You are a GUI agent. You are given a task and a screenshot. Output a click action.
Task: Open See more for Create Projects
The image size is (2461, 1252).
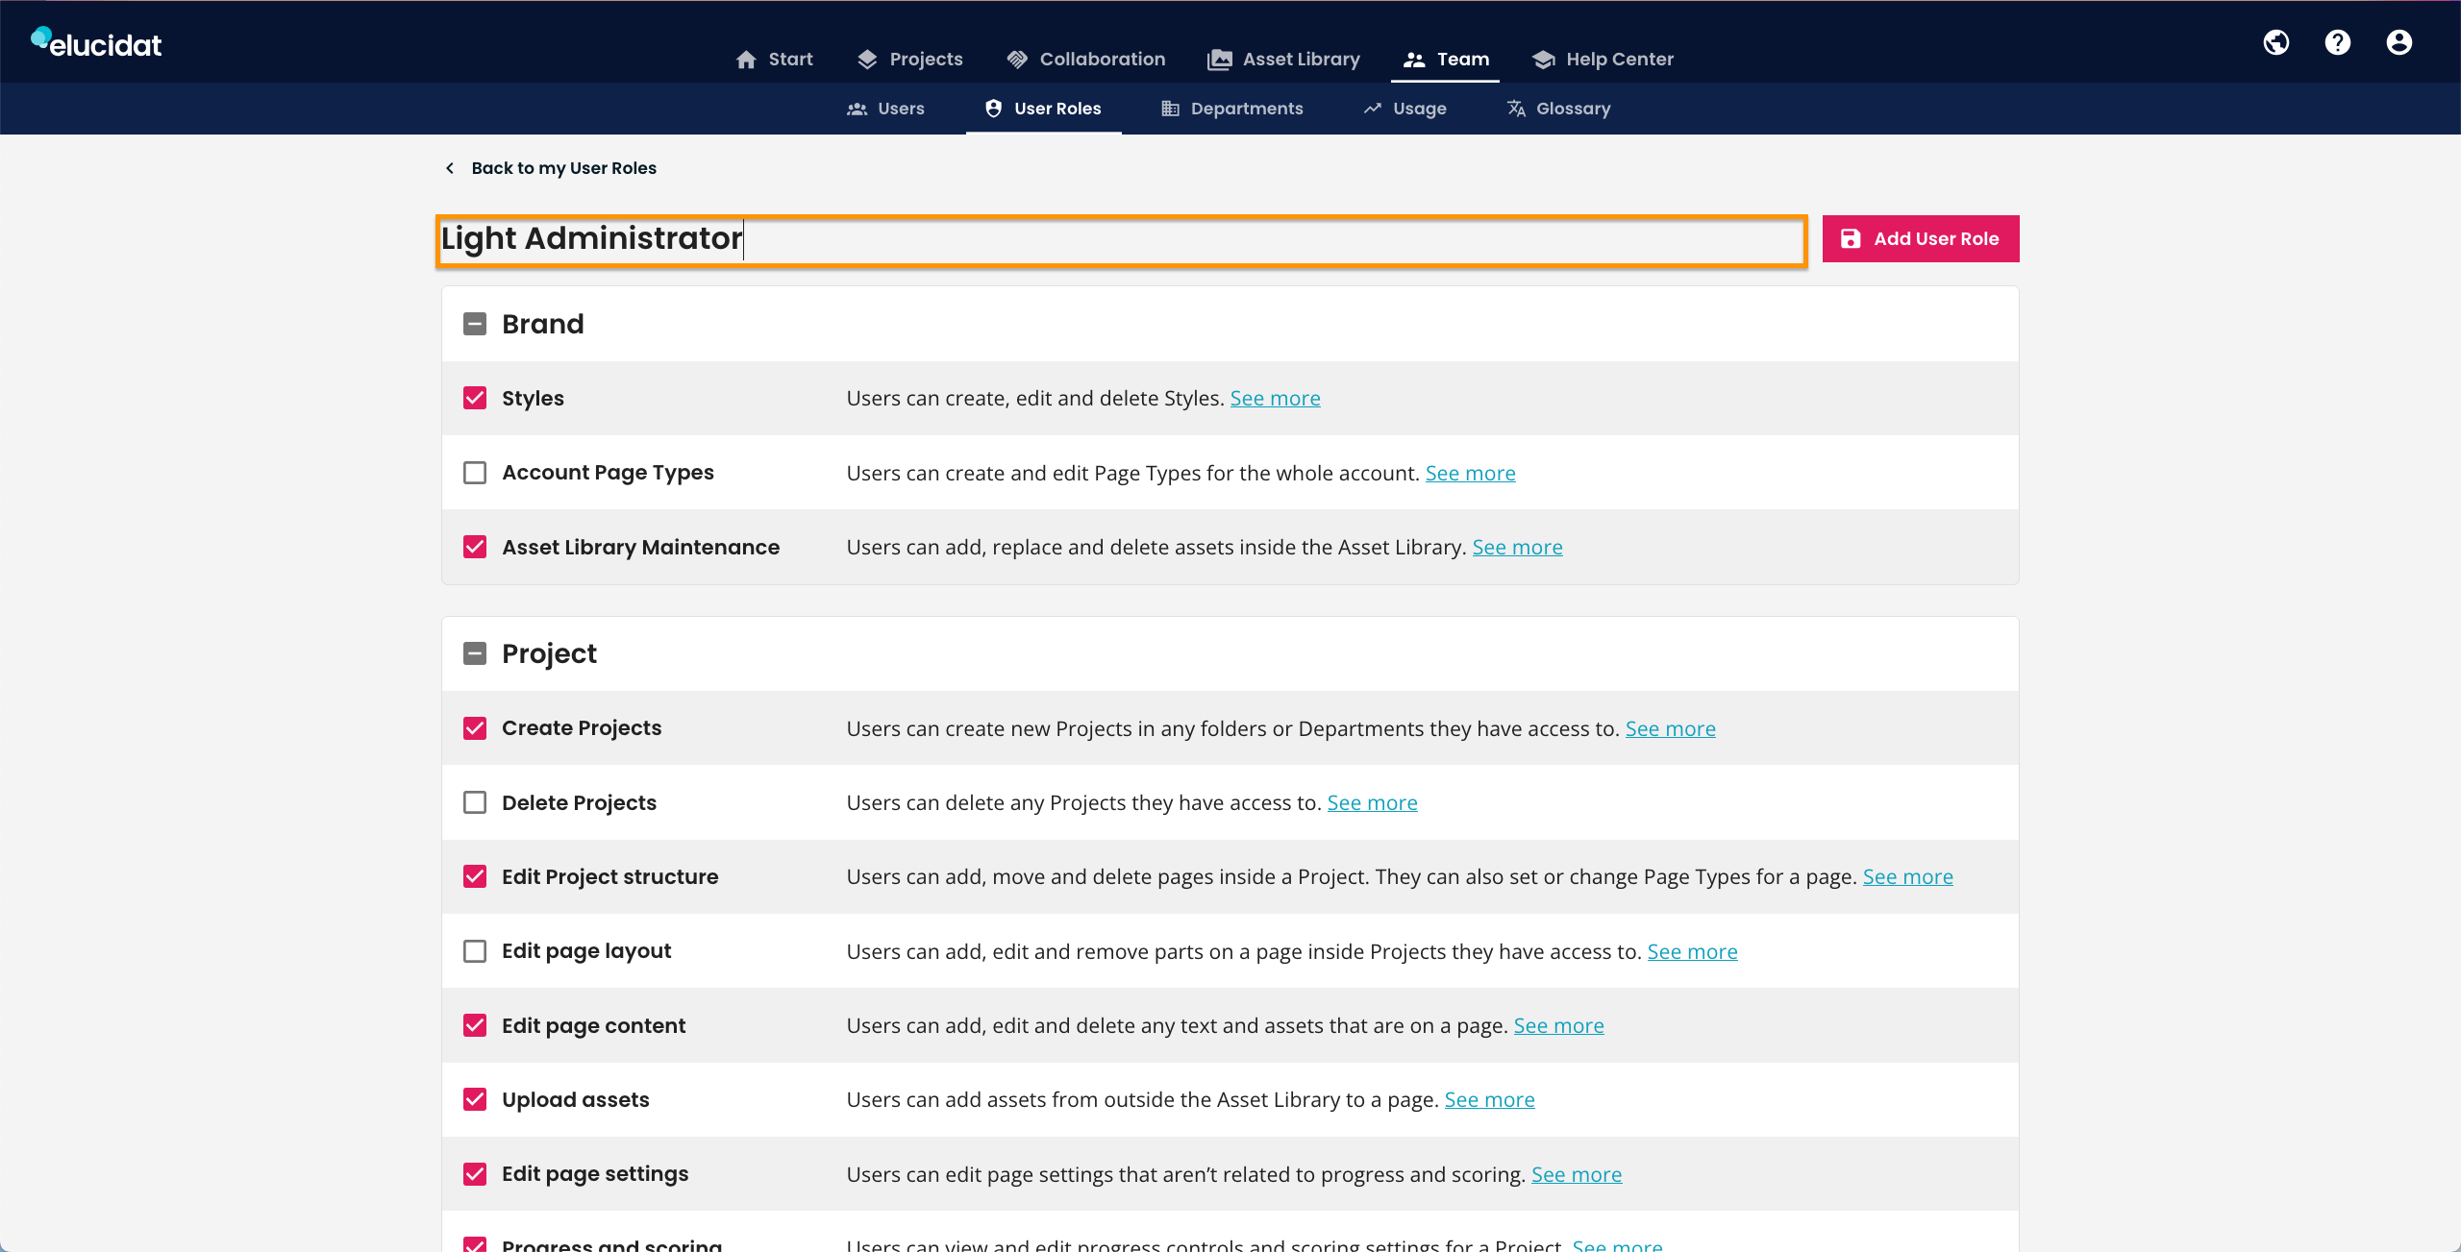coord(1671,728)
